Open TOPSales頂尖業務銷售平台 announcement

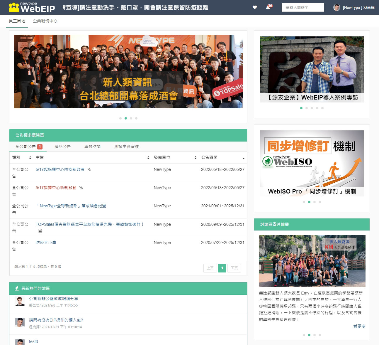pyautogui.click(x=90, y=224)
